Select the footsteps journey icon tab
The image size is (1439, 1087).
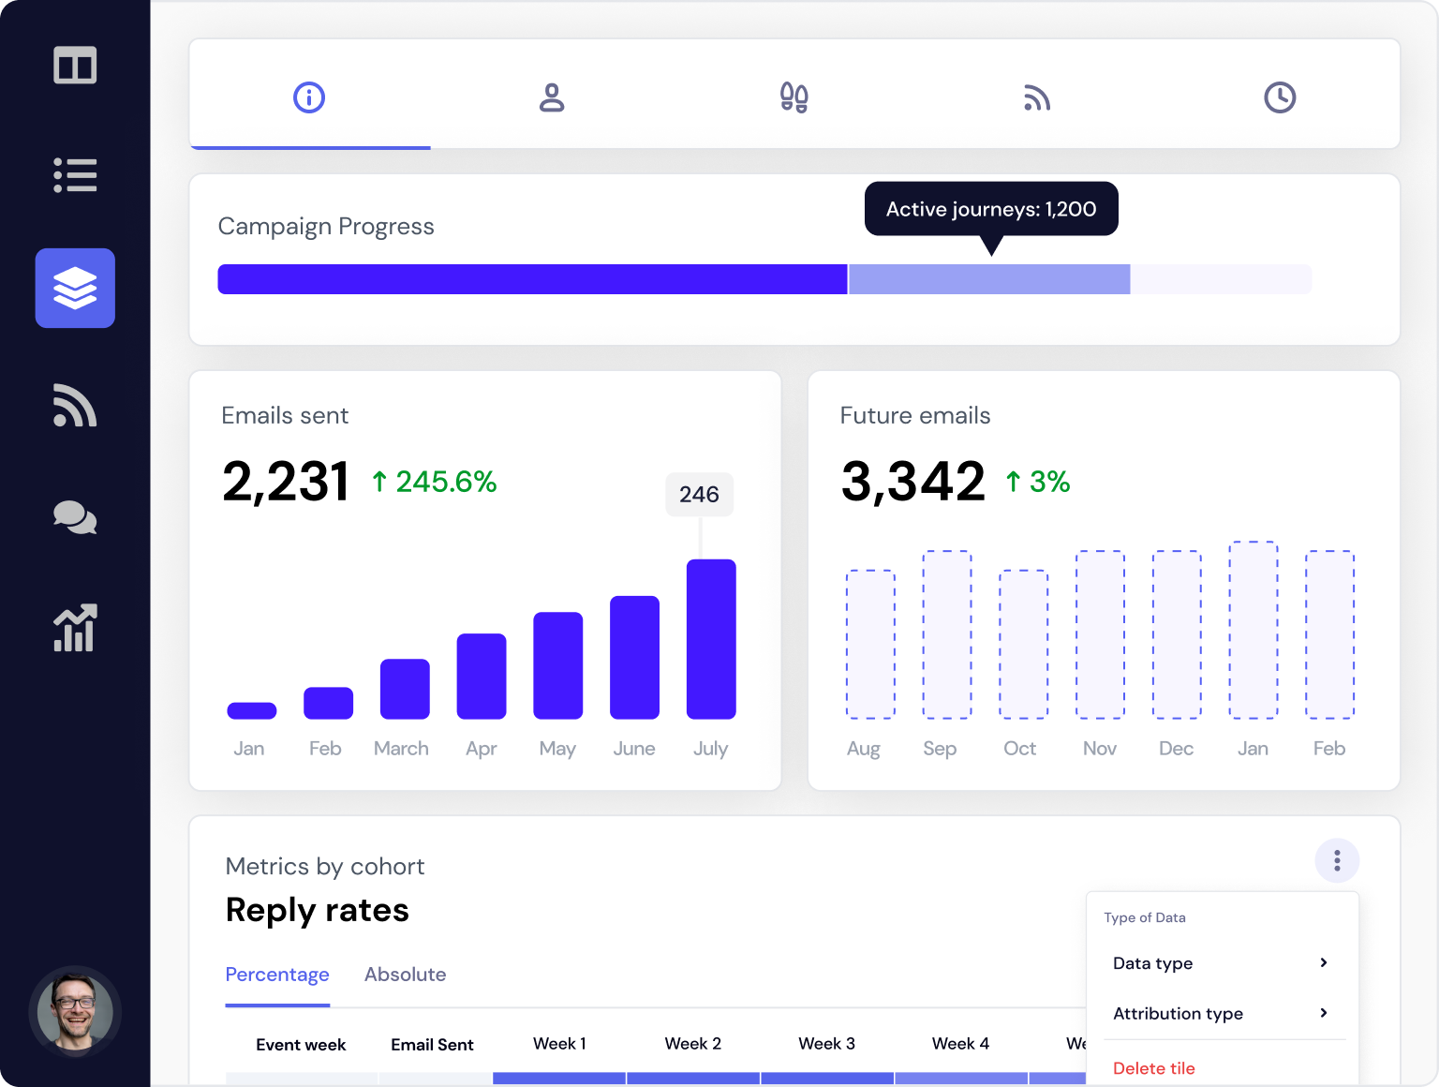coord(794,97)
